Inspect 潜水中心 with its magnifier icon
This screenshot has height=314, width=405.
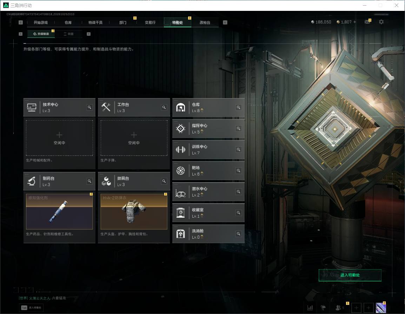pyautogui.click(x=238, y=192)
